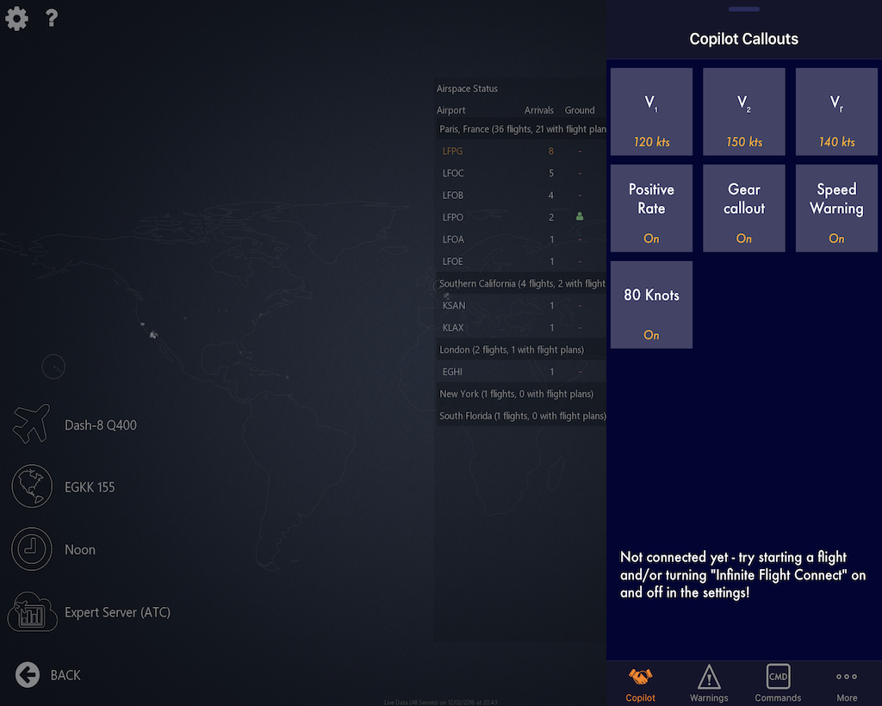Screen dimensions: 882x706
Task: Click the back arrow icon
Action: tap(28, 674)
